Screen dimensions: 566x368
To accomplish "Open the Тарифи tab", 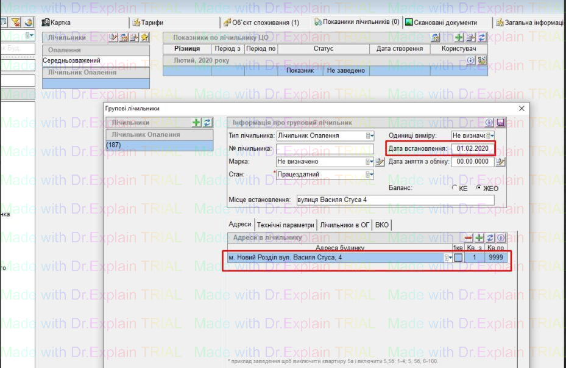I will [152, 23].
